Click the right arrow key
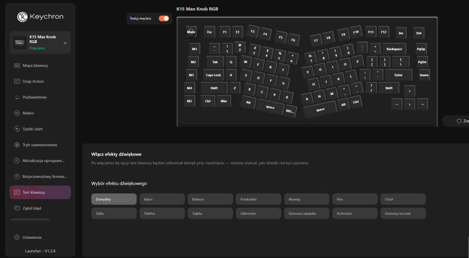This screenshot has width=469, height=258. (x=422, y=104)
